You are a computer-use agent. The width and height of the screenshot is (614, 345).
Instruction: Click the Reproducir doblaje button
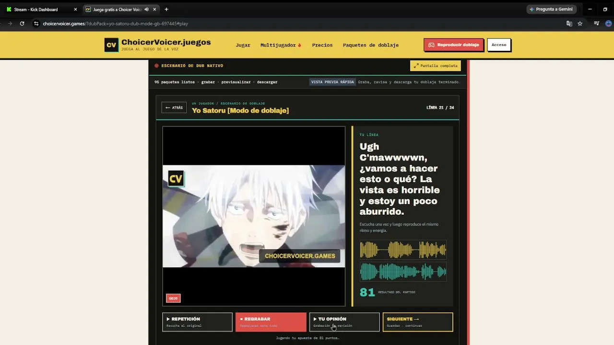[454, 45]
